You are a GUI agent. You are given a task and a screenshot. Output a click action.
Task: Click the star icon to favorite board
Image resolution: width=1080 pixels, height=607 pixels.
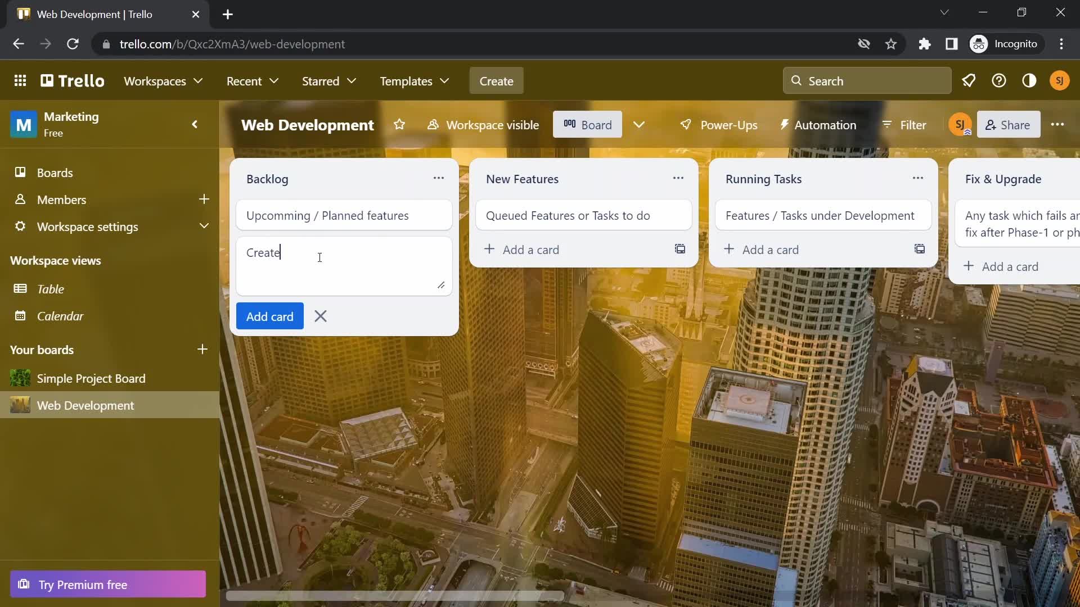click(399, 125)
